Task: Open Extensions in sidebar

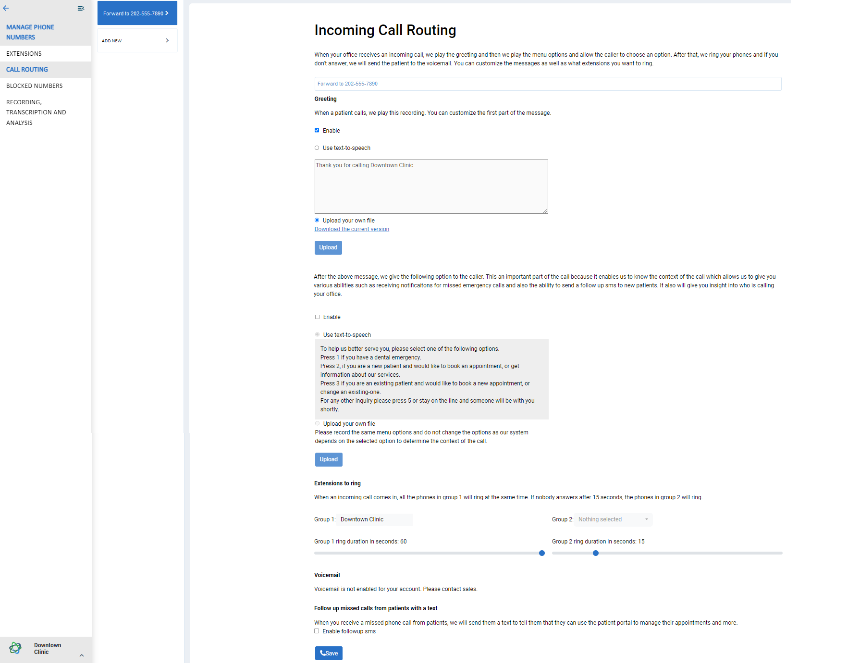Action: point(24,54)
